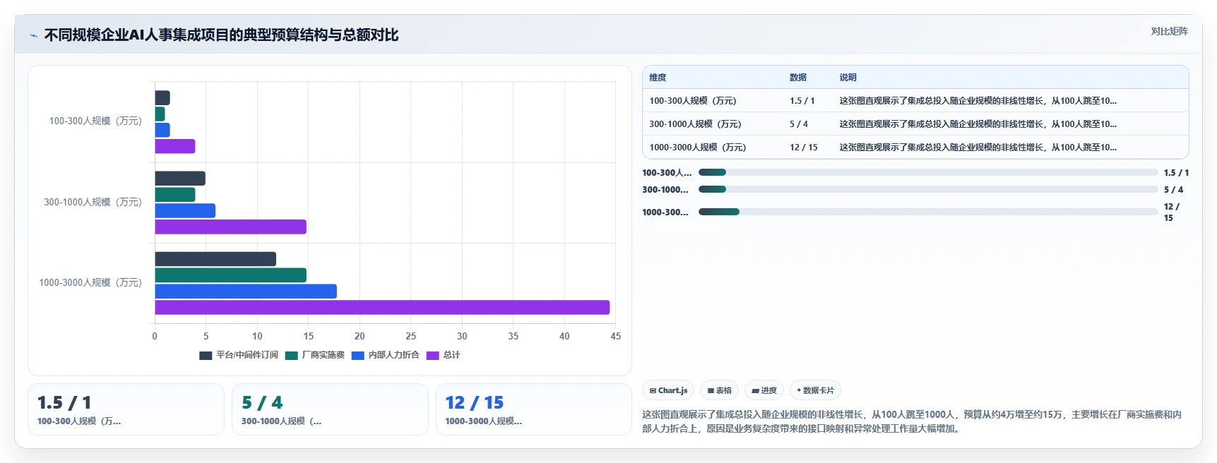Open the 5 / 4 data card
The height and width of the screenshot is (463, 1217).
coord(330,409)
